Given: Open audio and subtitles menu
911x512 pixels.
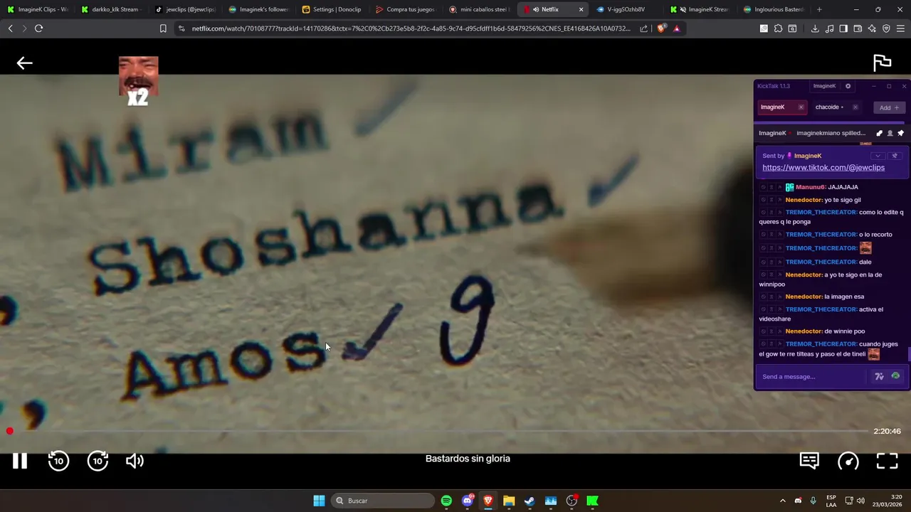Looking at the screenshot, I should (x=809, y=461).
